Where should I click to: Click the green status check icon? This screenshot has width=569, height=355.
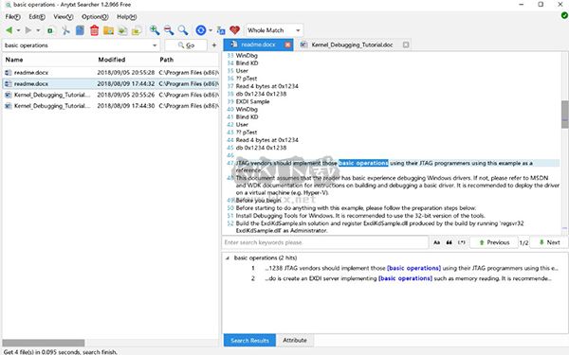click(564, 15)
